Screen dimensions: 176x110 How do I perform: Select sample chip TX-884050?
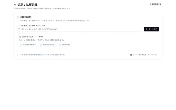(x=65, y=45)
